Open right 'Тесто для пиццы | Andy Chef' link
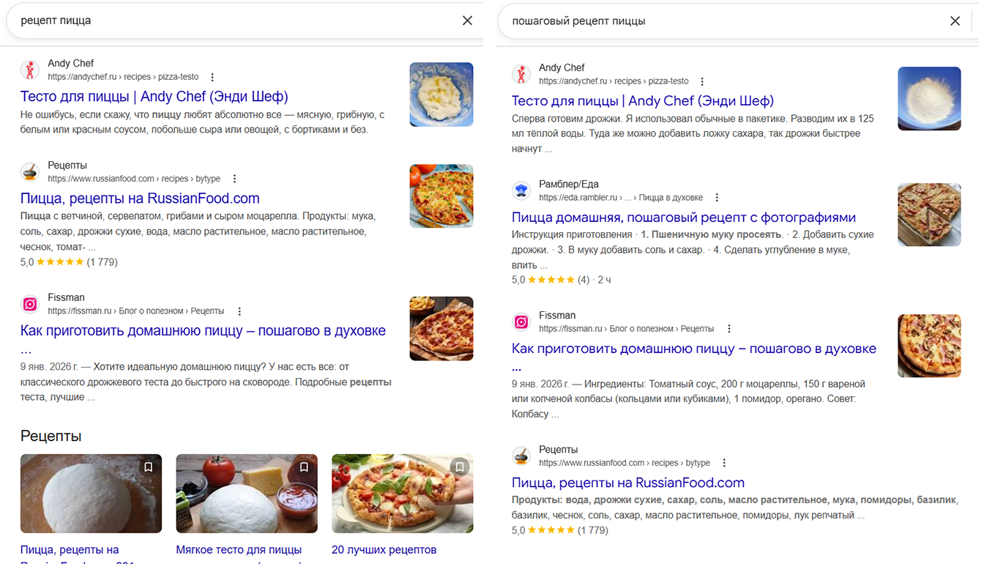 pos(643,101)
